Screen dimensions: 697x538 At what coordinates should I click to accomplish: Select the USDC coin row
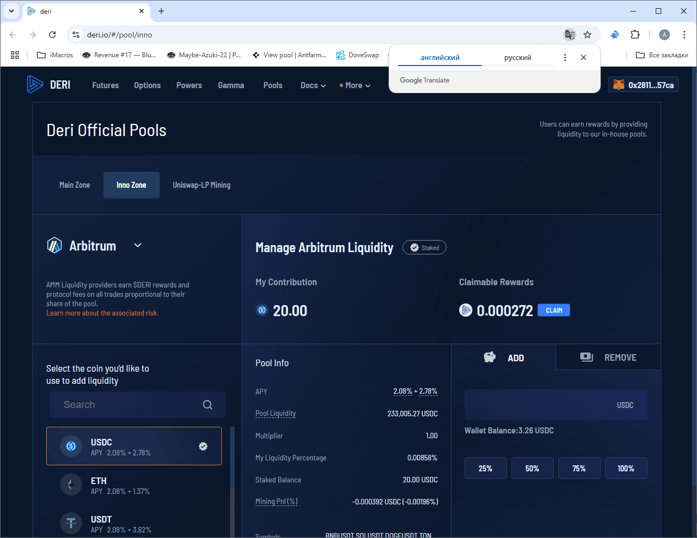click(134, 446)
